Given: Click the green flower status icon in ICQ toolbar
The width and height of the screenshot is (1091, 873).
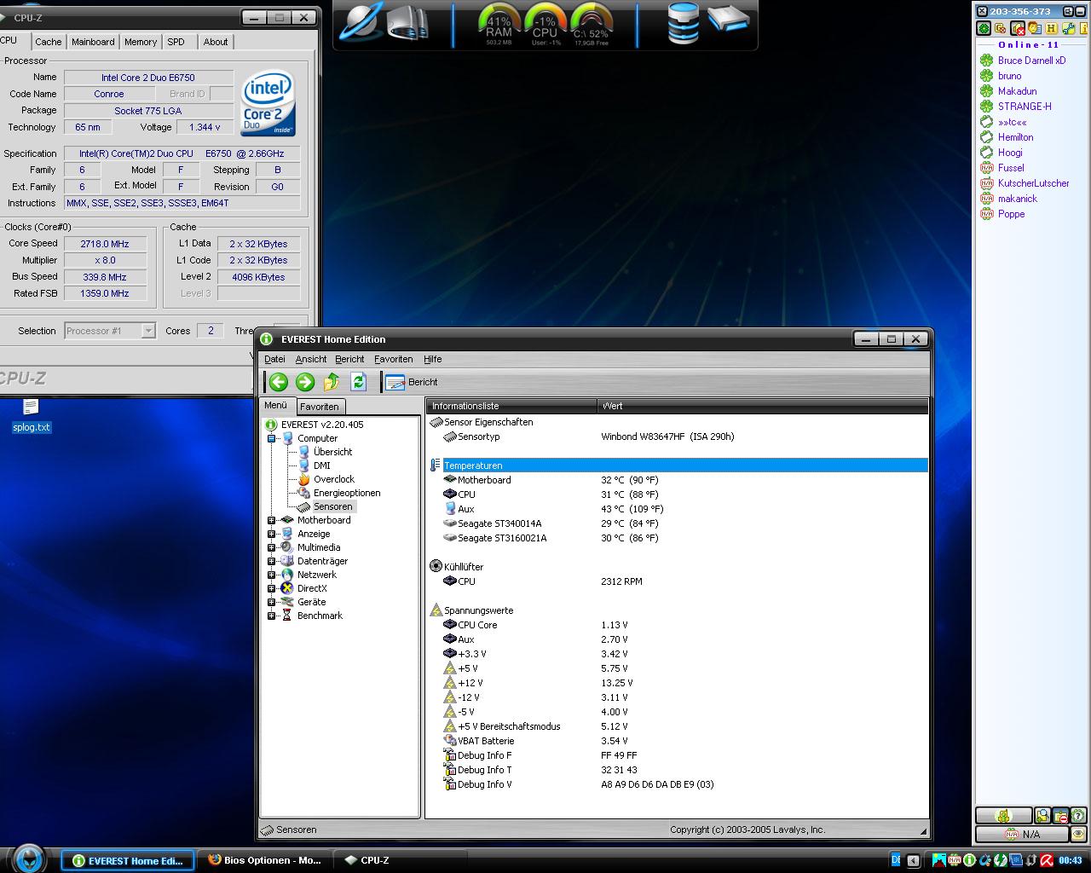Looking at the screenshot, I should [x=984, y=28].
